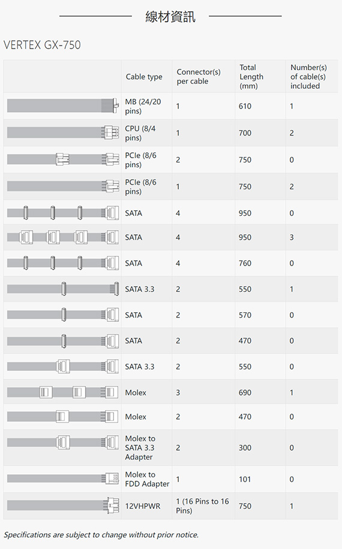342x549 pixels.
Task: Click the 12VHPWR cable illustration
Action: pos(63,505)
